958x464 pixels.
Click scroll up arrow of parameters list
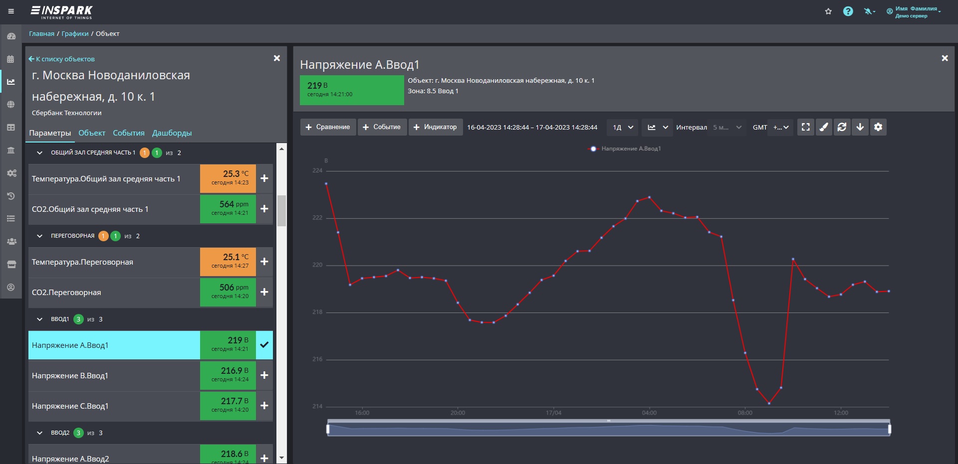281,149
